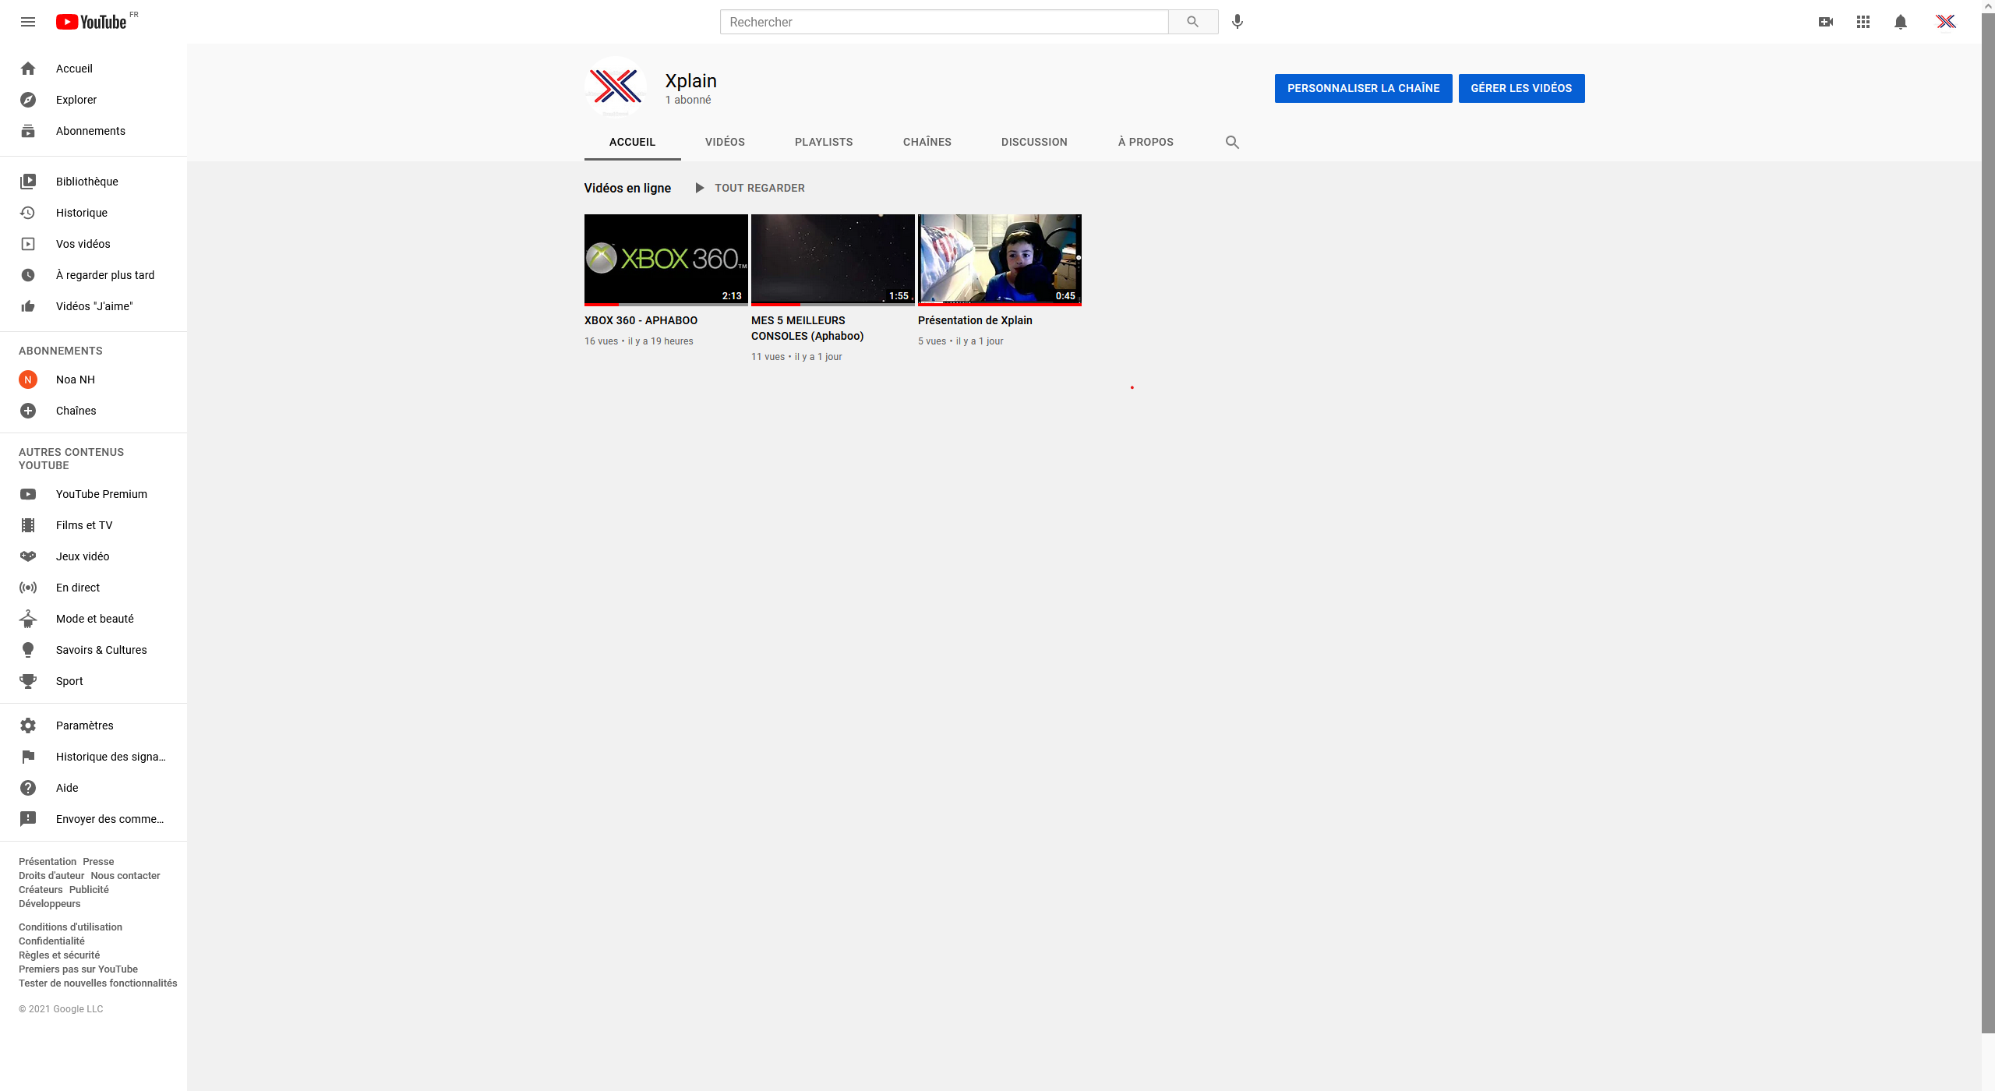The height and width of the screenshot is (1091, 1995).
Task: Click the Aide question mark icon
Action: tap(28, 788)
